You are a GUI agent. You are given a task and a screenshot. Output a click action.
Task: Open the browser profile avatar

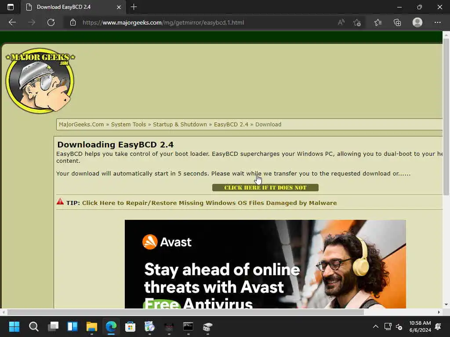(x=417, y=22)
